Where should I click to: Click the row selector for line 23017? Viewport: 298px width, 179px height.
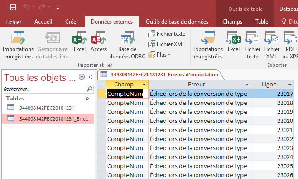[x=102, y=94]
